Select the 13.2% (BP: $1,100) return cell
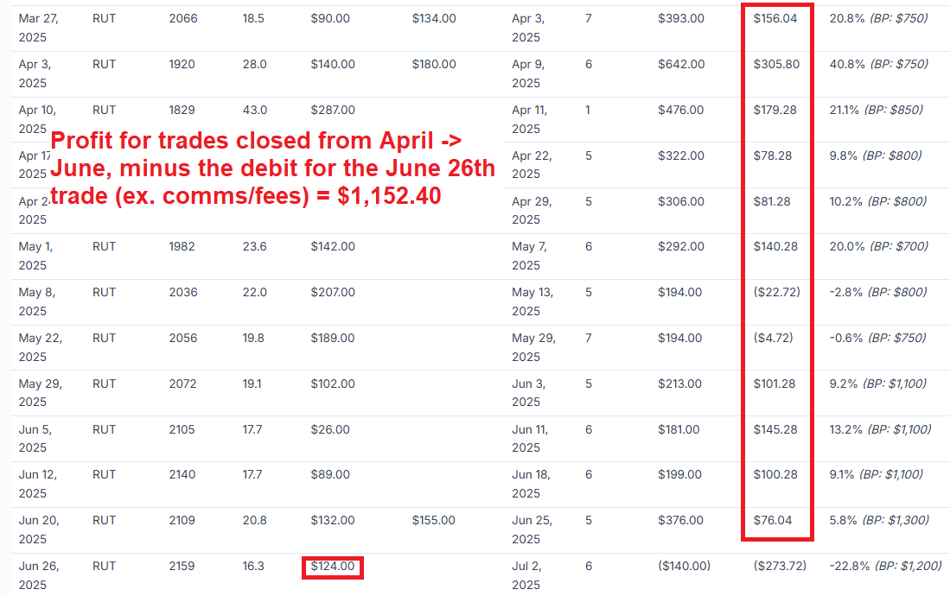 (880, 429)
